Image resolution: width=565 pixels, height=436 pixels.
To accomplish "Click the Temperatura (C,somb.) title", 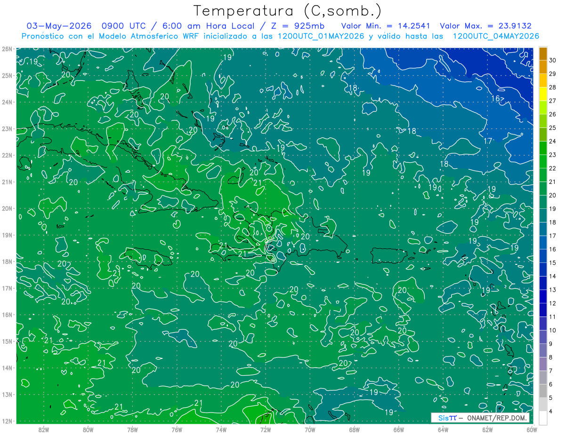I will 288,10.
